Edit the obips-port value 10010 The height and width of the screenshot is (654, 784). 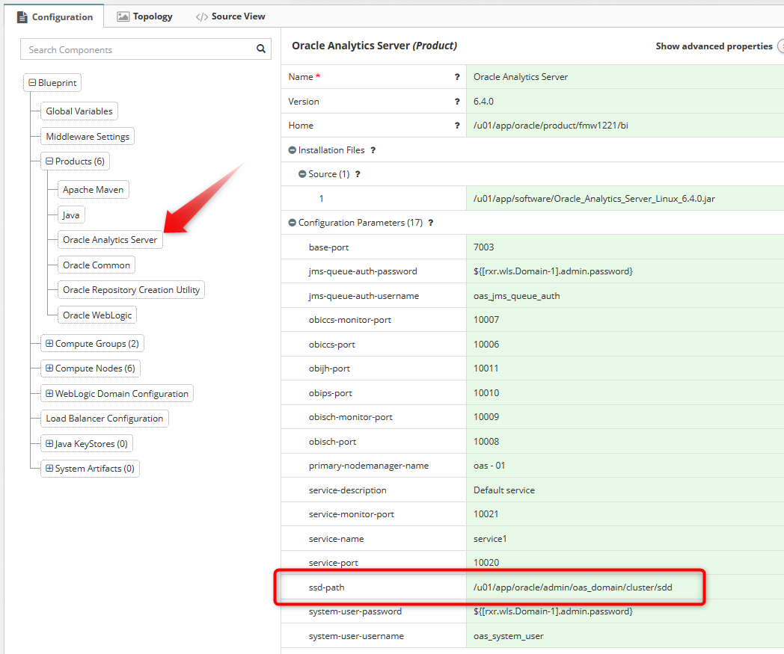[x=625, y=392]
